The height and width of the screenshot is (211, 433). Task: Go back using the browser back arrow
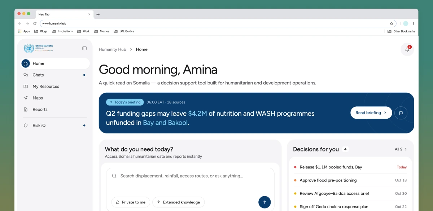click(20, 23)
